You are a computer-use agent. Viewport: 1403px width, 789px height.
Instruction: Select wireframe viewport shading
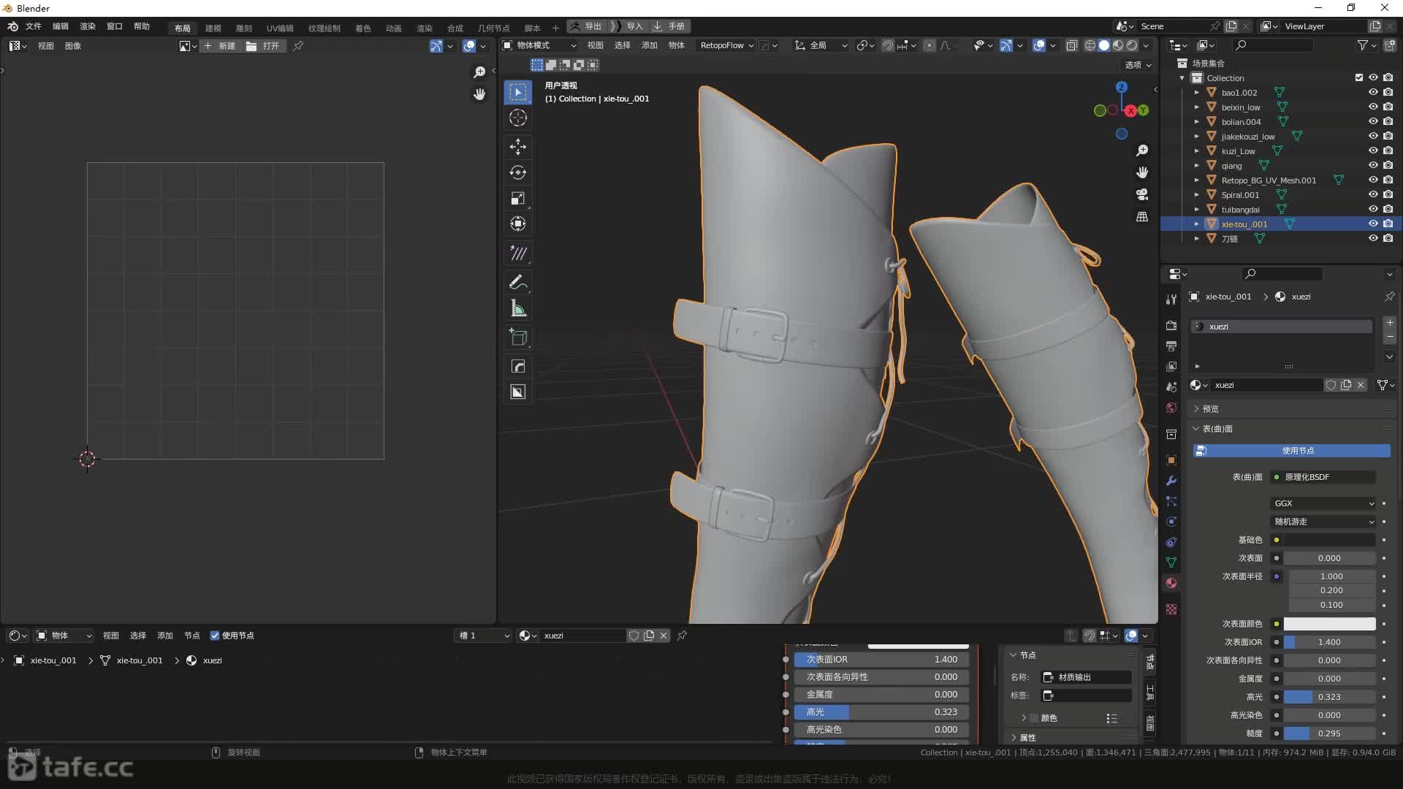(x=1090, y=45)
